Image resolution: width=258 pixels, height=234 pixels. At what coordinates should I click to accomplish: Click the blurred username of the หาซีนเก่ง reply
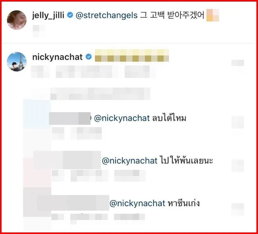pos(73,203)
